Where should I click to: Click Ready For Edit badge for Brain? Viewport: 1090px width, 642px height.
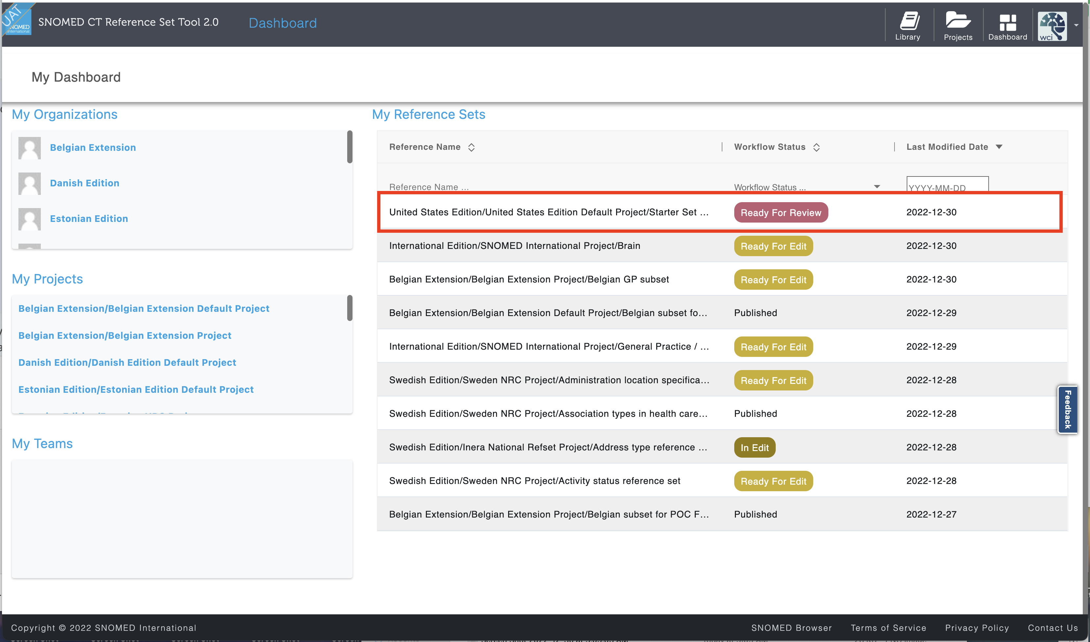pos(773,246)
